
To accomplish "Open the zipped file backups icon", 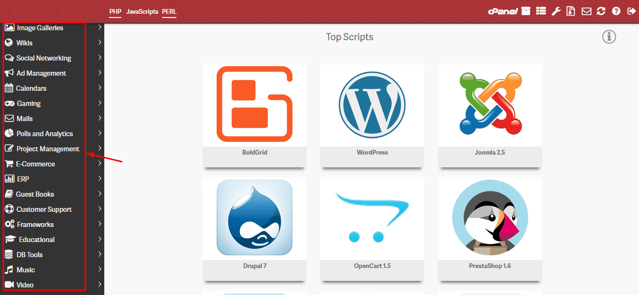I will 571,11.
